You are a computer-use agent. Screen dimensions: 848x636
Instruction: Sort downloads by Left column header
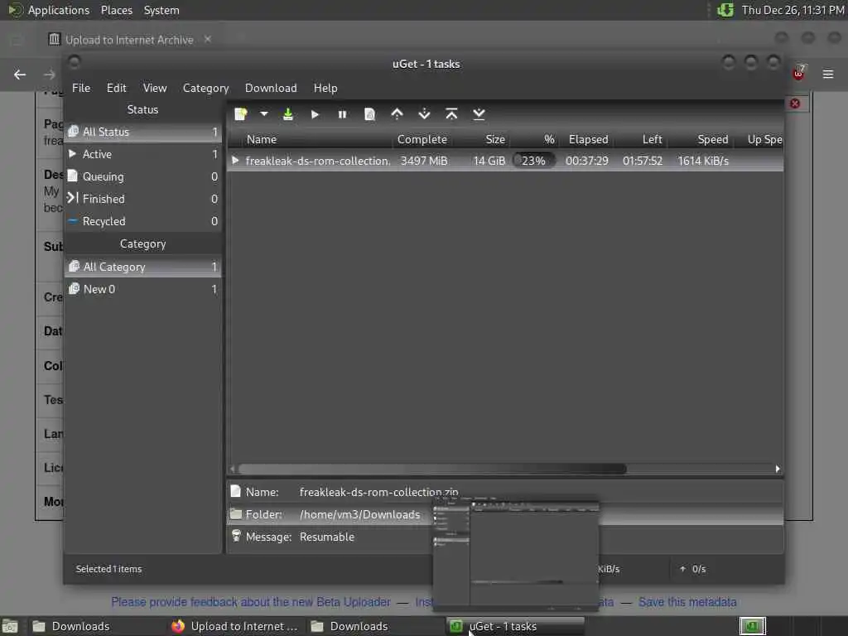[x=642, y=139]
